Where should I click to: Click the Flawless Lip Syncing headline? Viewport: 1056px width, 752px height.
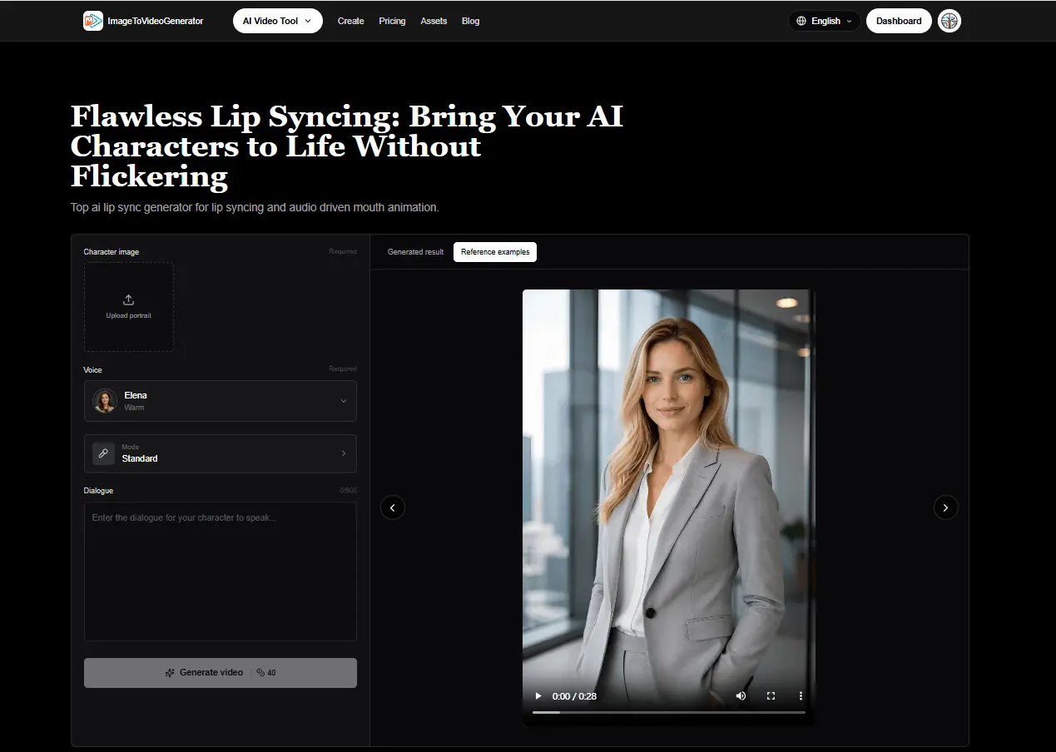coord(347,146)
